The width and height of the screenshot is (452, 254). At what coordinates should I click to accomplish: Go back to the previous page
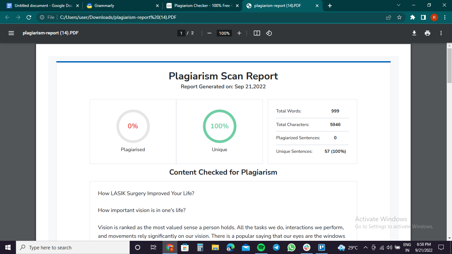pos(8,17)
